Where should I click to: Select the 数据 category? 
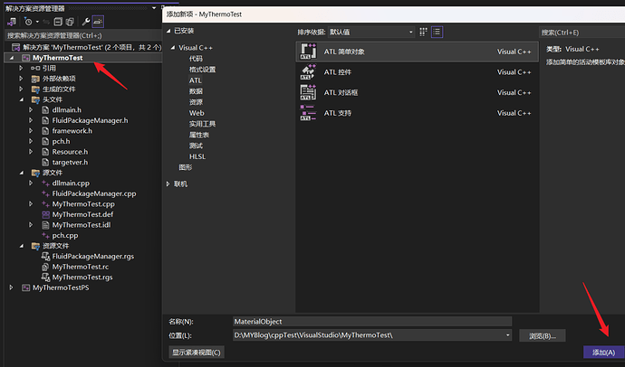click(x=196, y=91)
